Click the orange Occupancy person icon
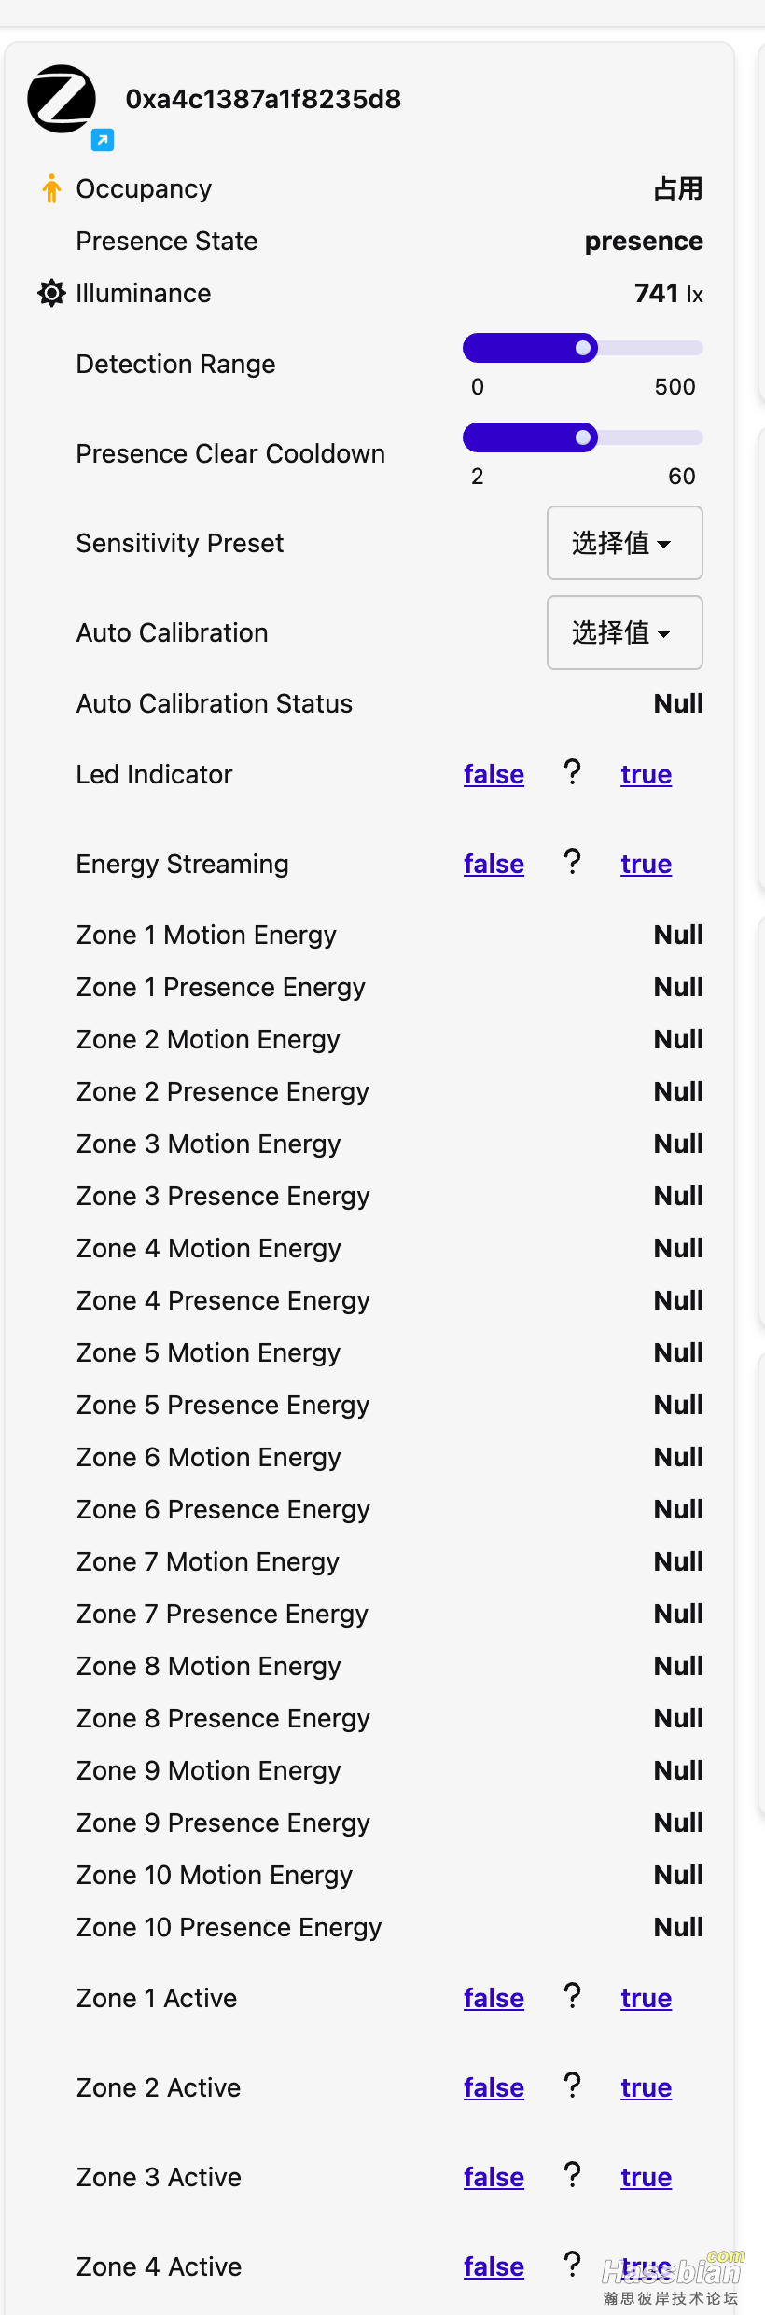The width and height of the screenshot is (765, 2315). point(51,188)
